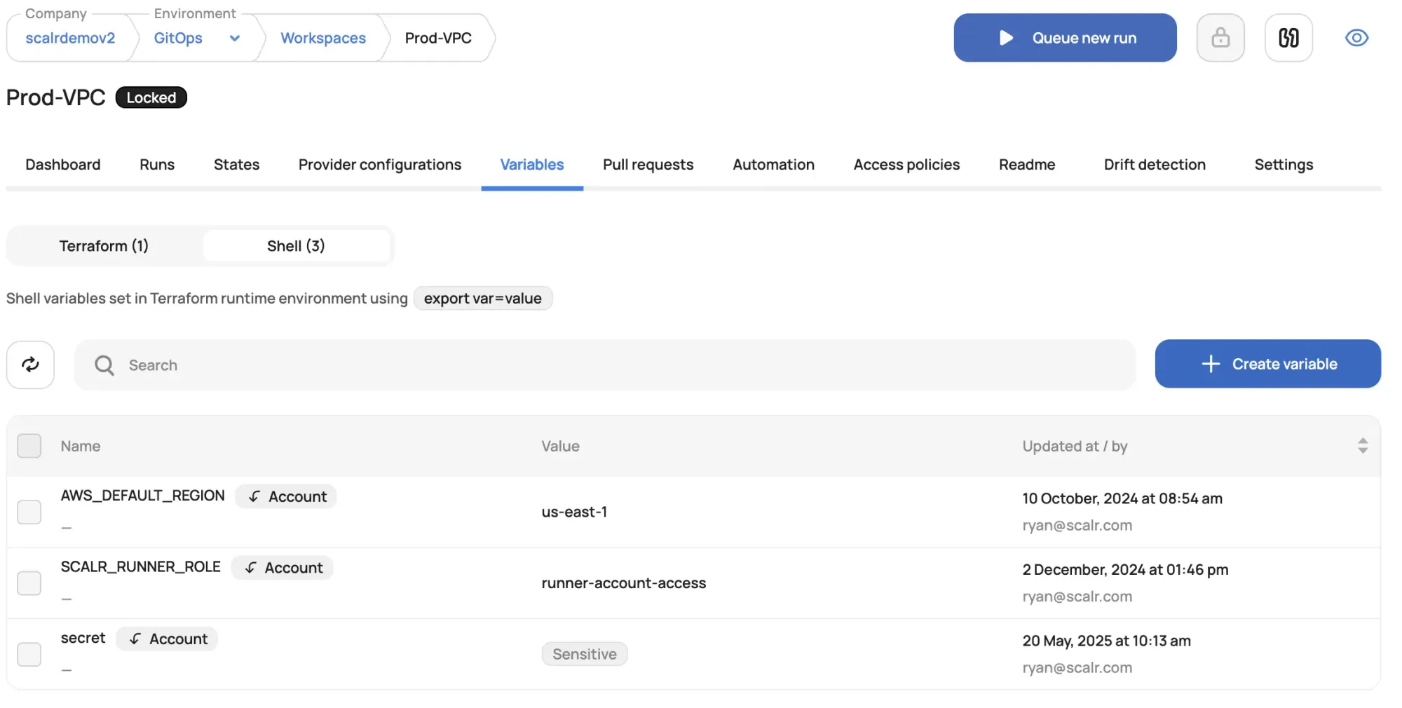The image size is (1402, 708).
Task: Focus the Search variables input field
Action: (605, 365)
